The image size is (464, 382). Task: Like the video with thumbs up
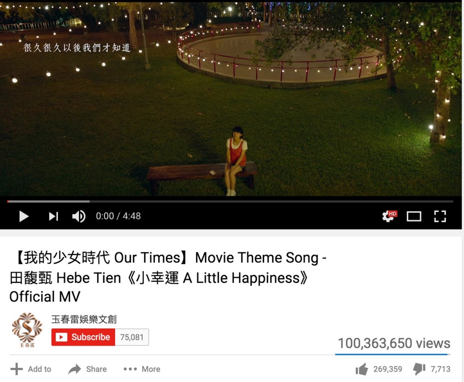[362, 369]
